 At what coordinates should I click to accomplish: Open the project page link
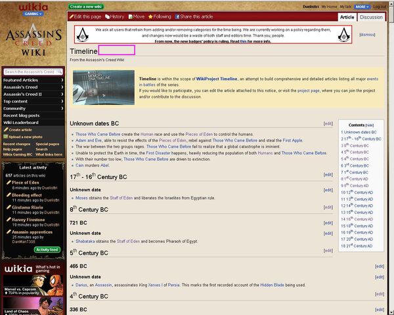pyautogui.click(x=309, y=91)
